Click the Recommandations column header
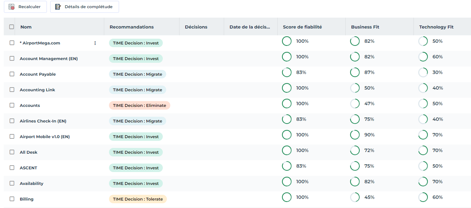Viewport: 471px width, 208px height. click(131, 27)
